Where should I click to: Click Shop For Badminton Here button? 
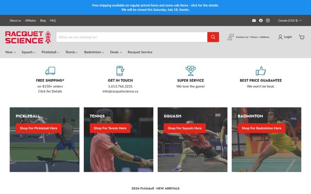point(261,128)
